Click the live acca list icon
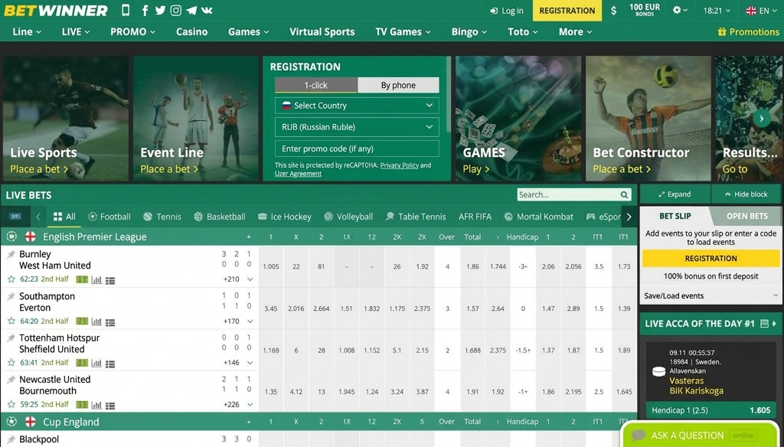 coord(764,324)
